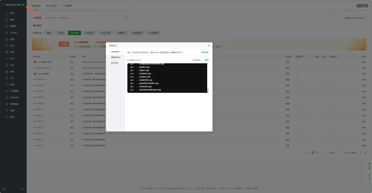Screen dimensions: 372x193
Task: Select 任务列表(1) in message box
Action: tap(116, 52)
